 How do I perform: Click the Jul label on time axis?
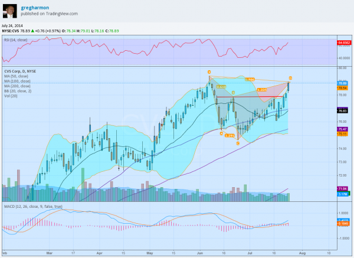(x=250, y=253)
